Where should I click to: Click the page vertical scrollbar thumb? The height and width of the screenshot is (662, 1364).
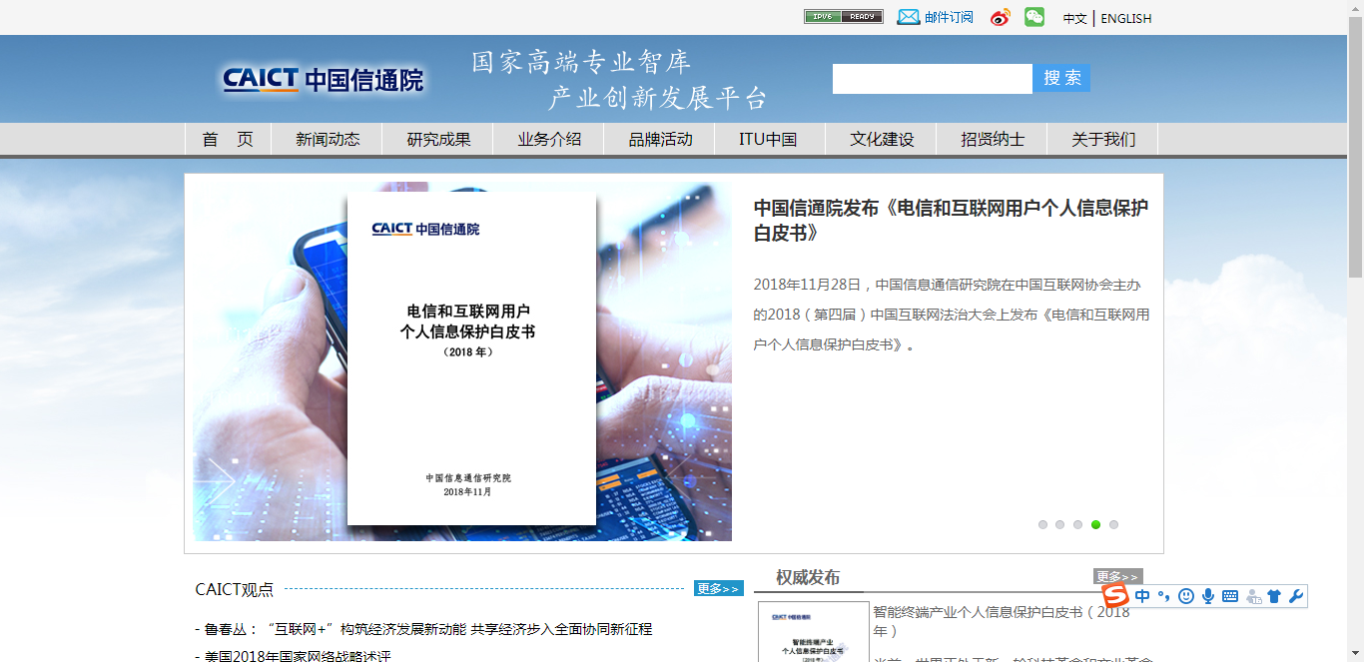(x=1355, y=147)
